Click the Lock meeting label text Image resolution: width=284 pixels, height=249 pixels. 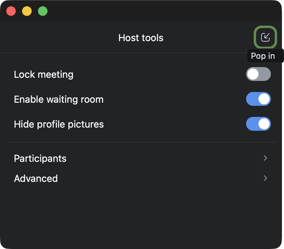[43, 75]
